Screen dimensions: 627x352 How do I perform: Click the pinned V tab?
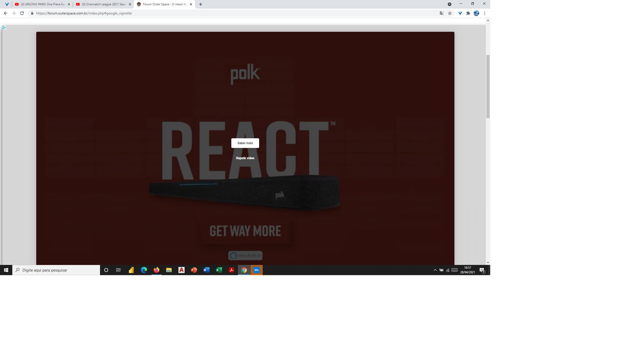7,4
